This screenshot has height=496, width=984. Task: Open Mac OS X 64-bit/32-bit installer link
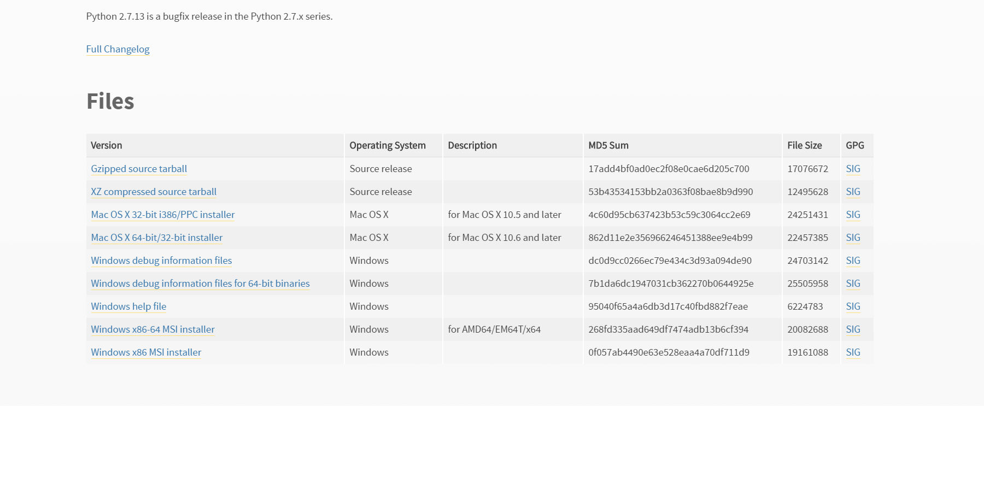tap(157, 238)
